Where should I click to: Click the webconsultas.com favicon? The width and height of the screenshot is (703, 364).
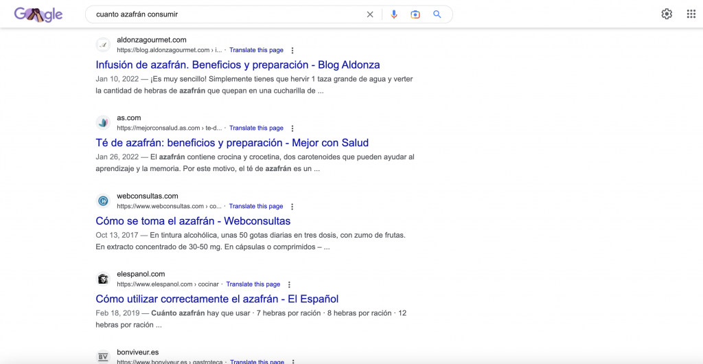[103, 201]
